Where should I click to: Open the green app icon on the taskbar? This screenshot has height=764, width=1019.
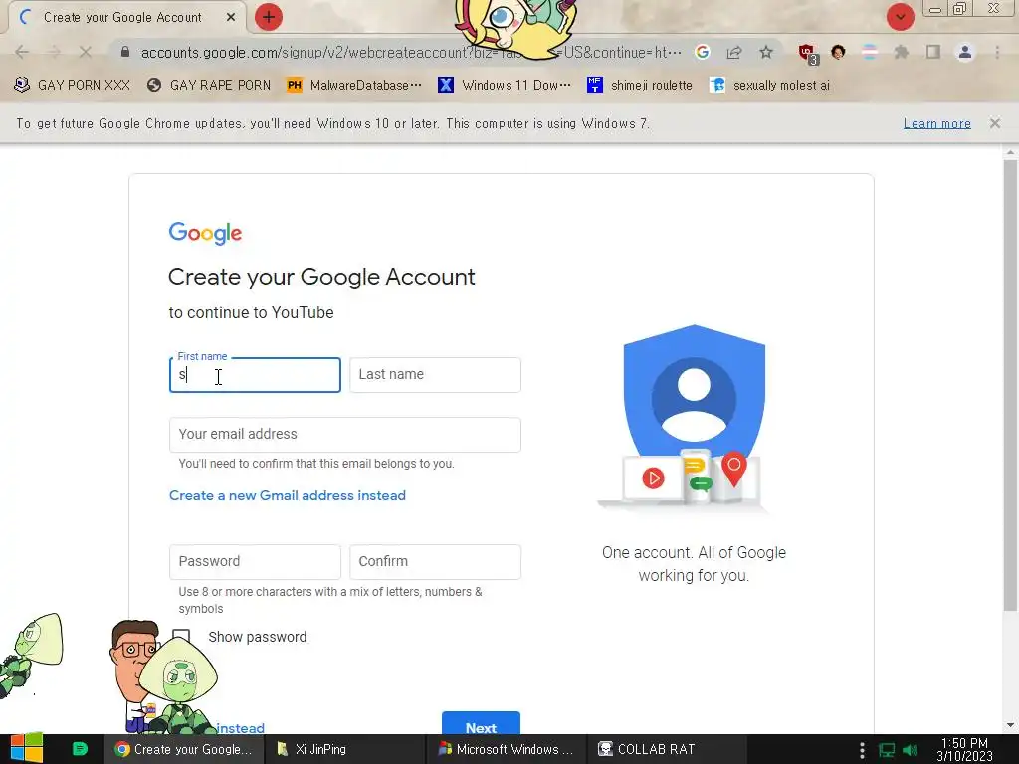(x=80, y=749)
